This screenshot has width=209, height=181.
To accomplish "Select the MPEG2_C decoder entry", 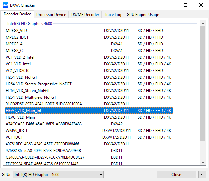I will pyautogui.click(x=89, y=51).
